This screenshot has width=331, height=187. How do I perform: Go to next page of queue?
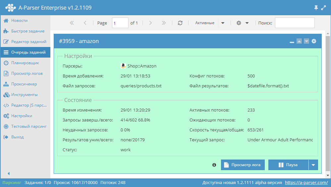point(150,23)
